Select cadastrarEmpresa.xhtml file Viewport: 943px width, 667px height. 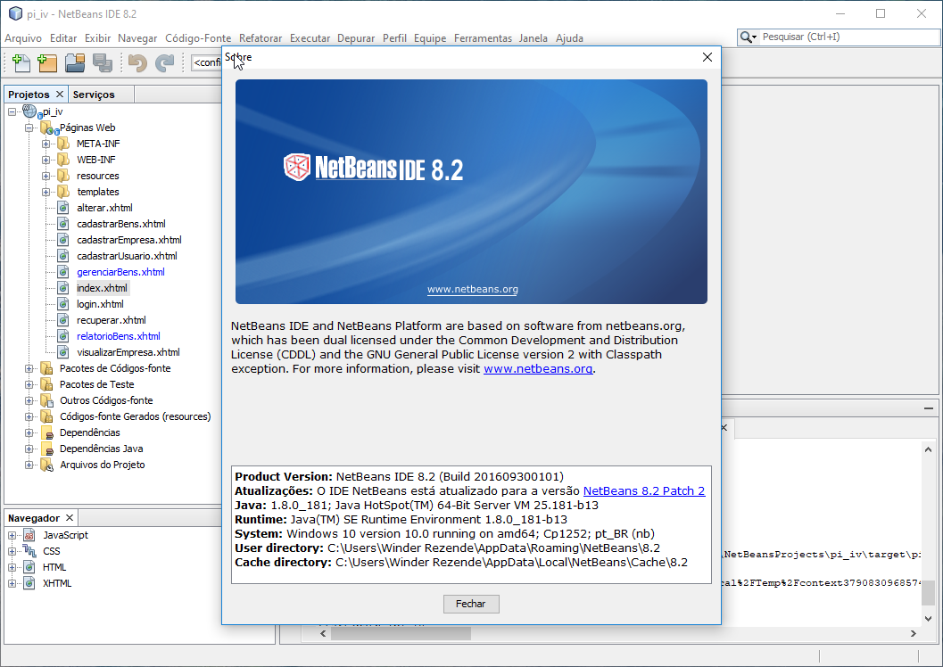(129, 240)
